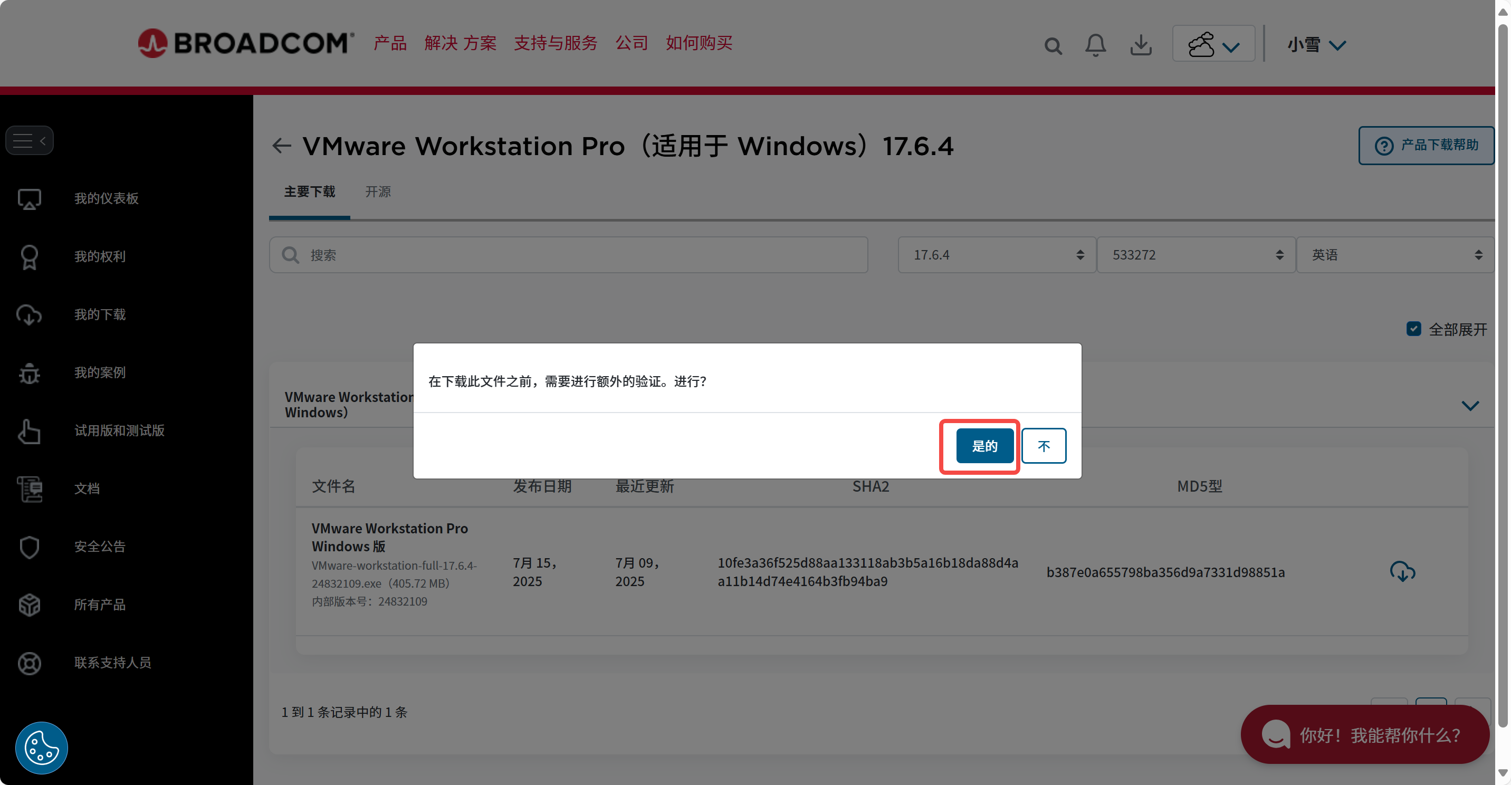Screen dimensions: 1511x785
Task: Select 所有产品 sidebar link
Action: (100, 605)
